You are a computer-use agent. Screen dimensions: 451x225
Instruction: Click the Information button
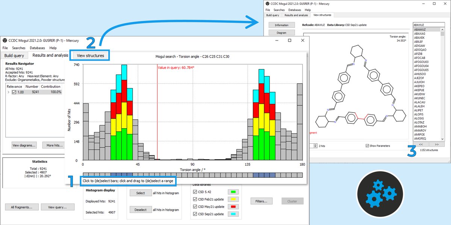tap(281, 25)
